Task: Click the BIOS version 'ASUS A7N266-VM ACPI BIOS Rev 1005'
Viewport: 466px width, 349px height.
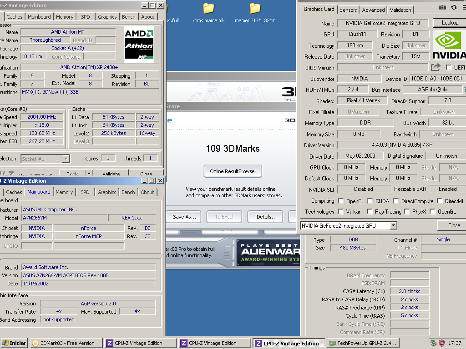Action: 89,275
